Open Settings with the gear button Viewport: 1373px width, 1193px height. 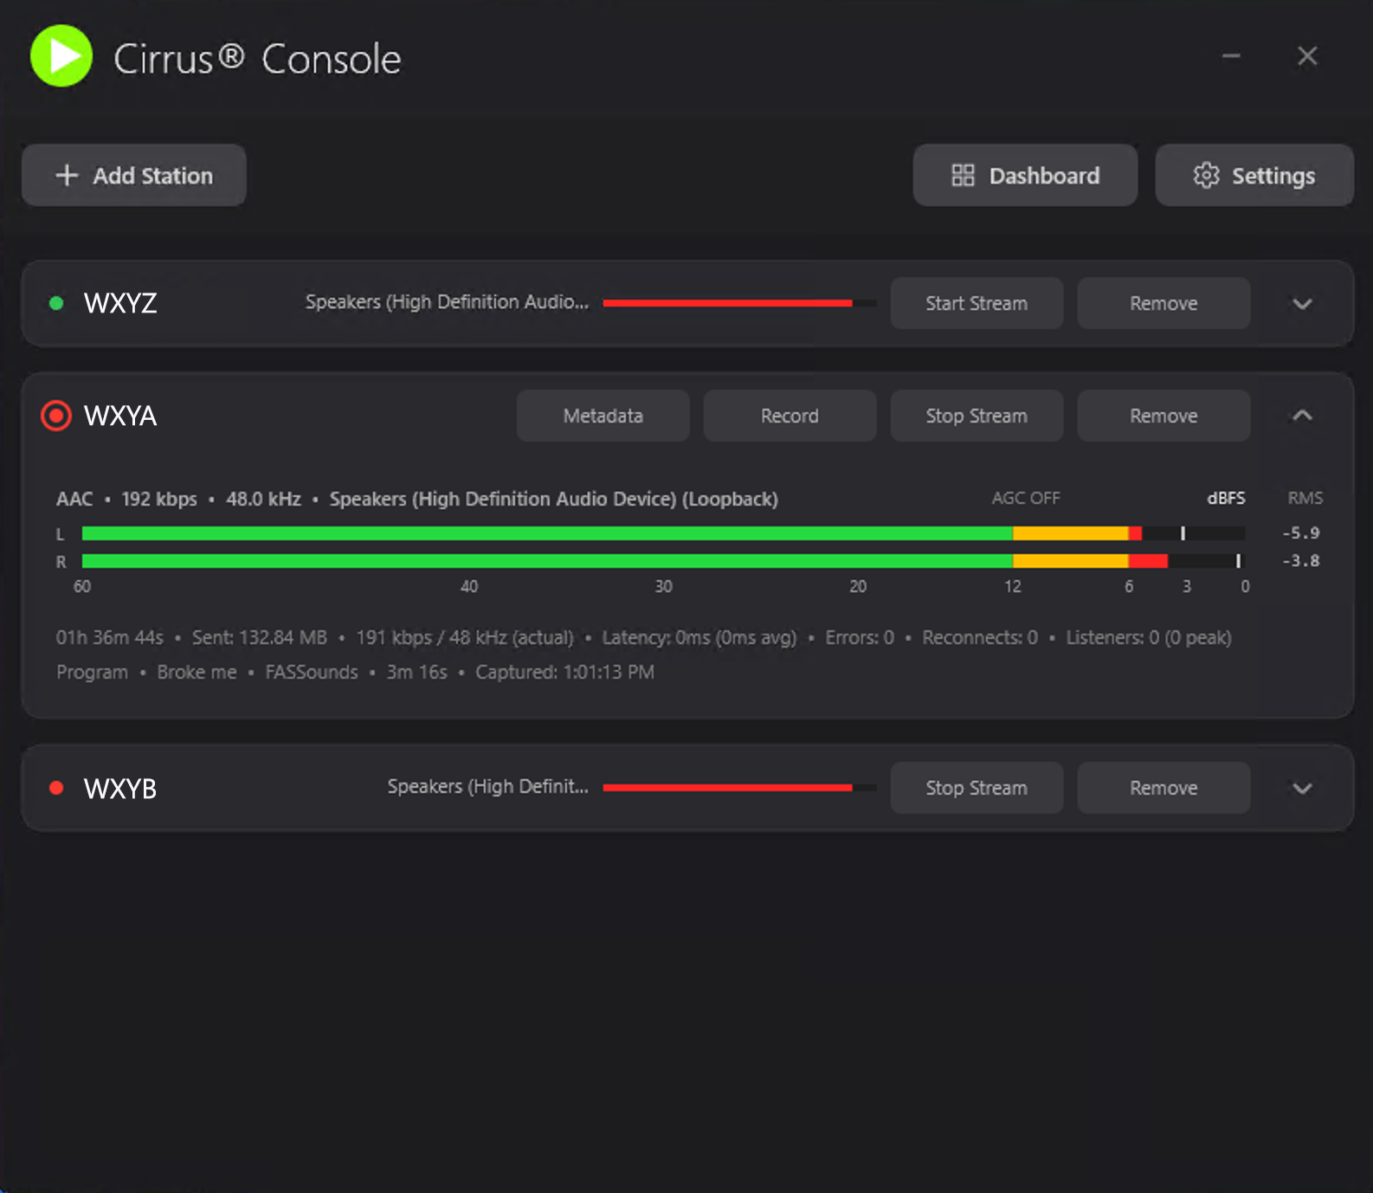pos(1254,175)
